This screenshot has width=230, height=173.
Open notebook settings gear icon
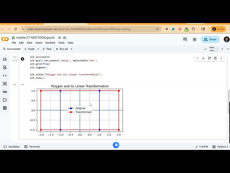pos(194,39)
